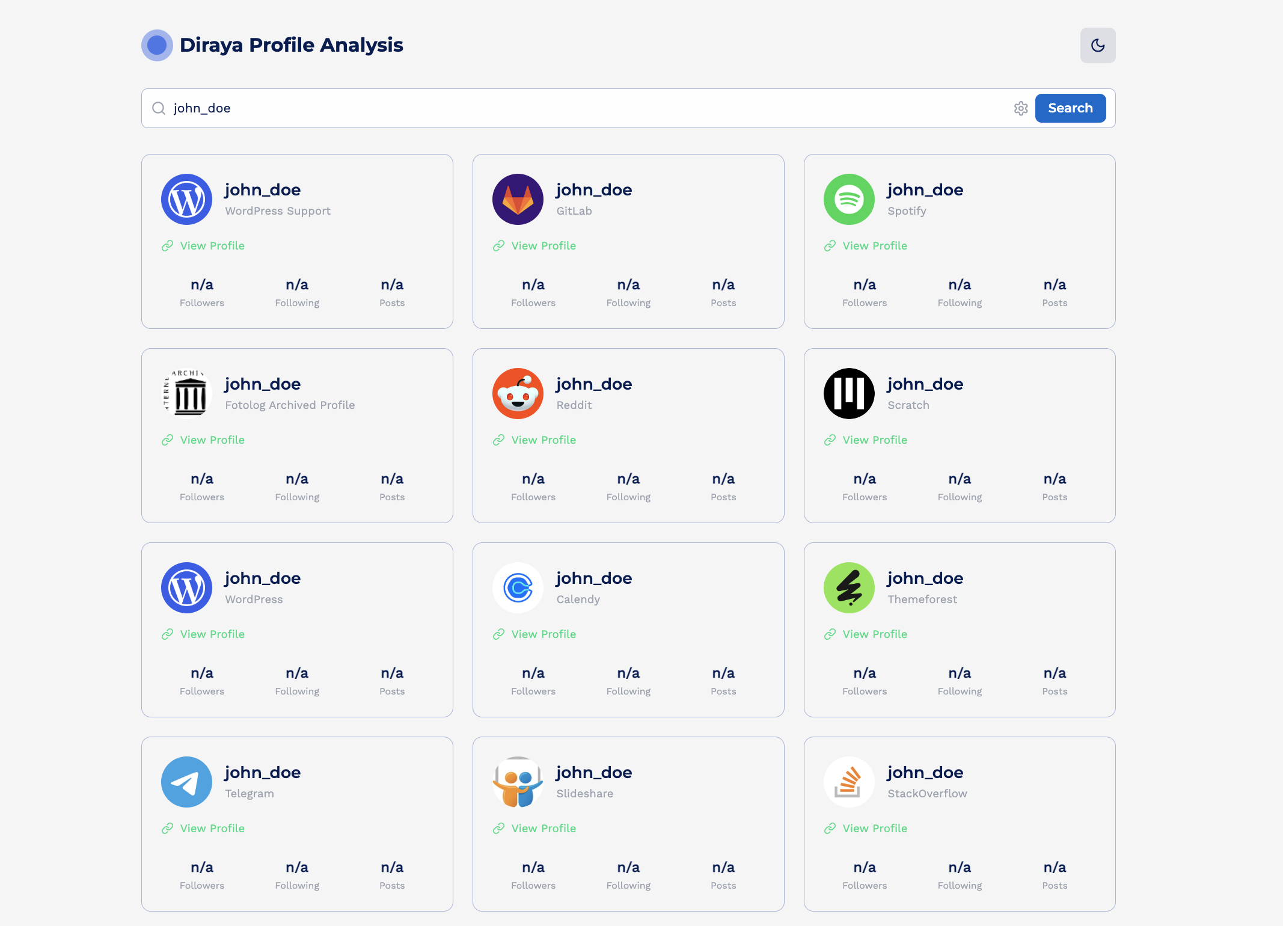Open View Profile link for Fotolog Archived Profile
This screenshot has width=1283, height=926.
tap(212, 440)
